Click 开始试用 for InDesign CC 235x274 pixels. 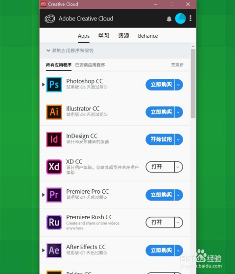pyautogui.click(x=160, y=139)
